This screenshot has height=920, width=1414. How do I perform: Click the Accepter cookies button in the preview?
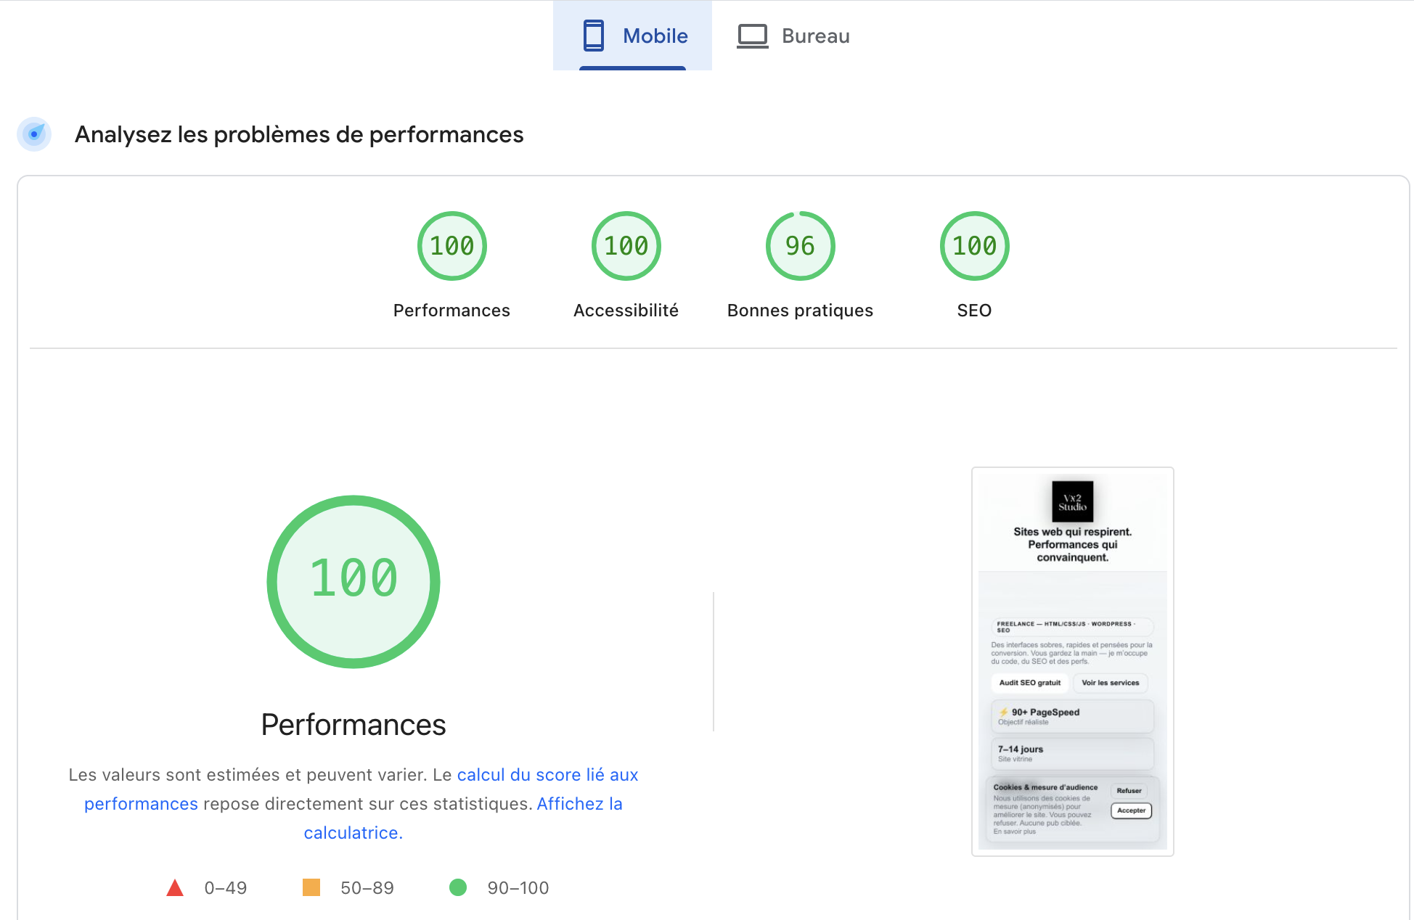[1131, 810]
